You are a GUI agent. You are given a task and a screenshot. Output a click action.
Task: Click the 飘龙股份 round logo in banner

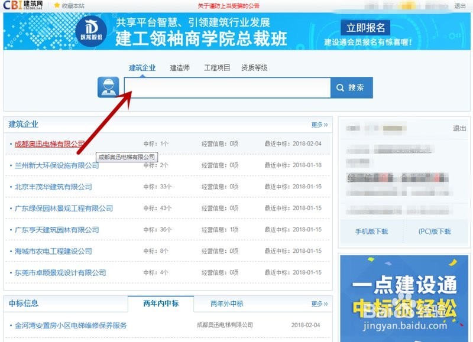click(x=91, y=31)
